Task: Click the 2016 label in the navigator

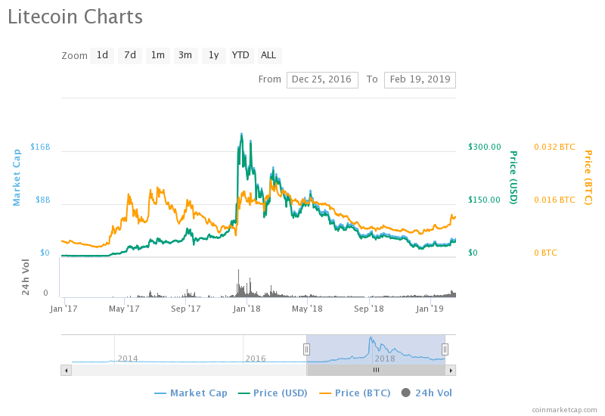Action: pos(256,359)
